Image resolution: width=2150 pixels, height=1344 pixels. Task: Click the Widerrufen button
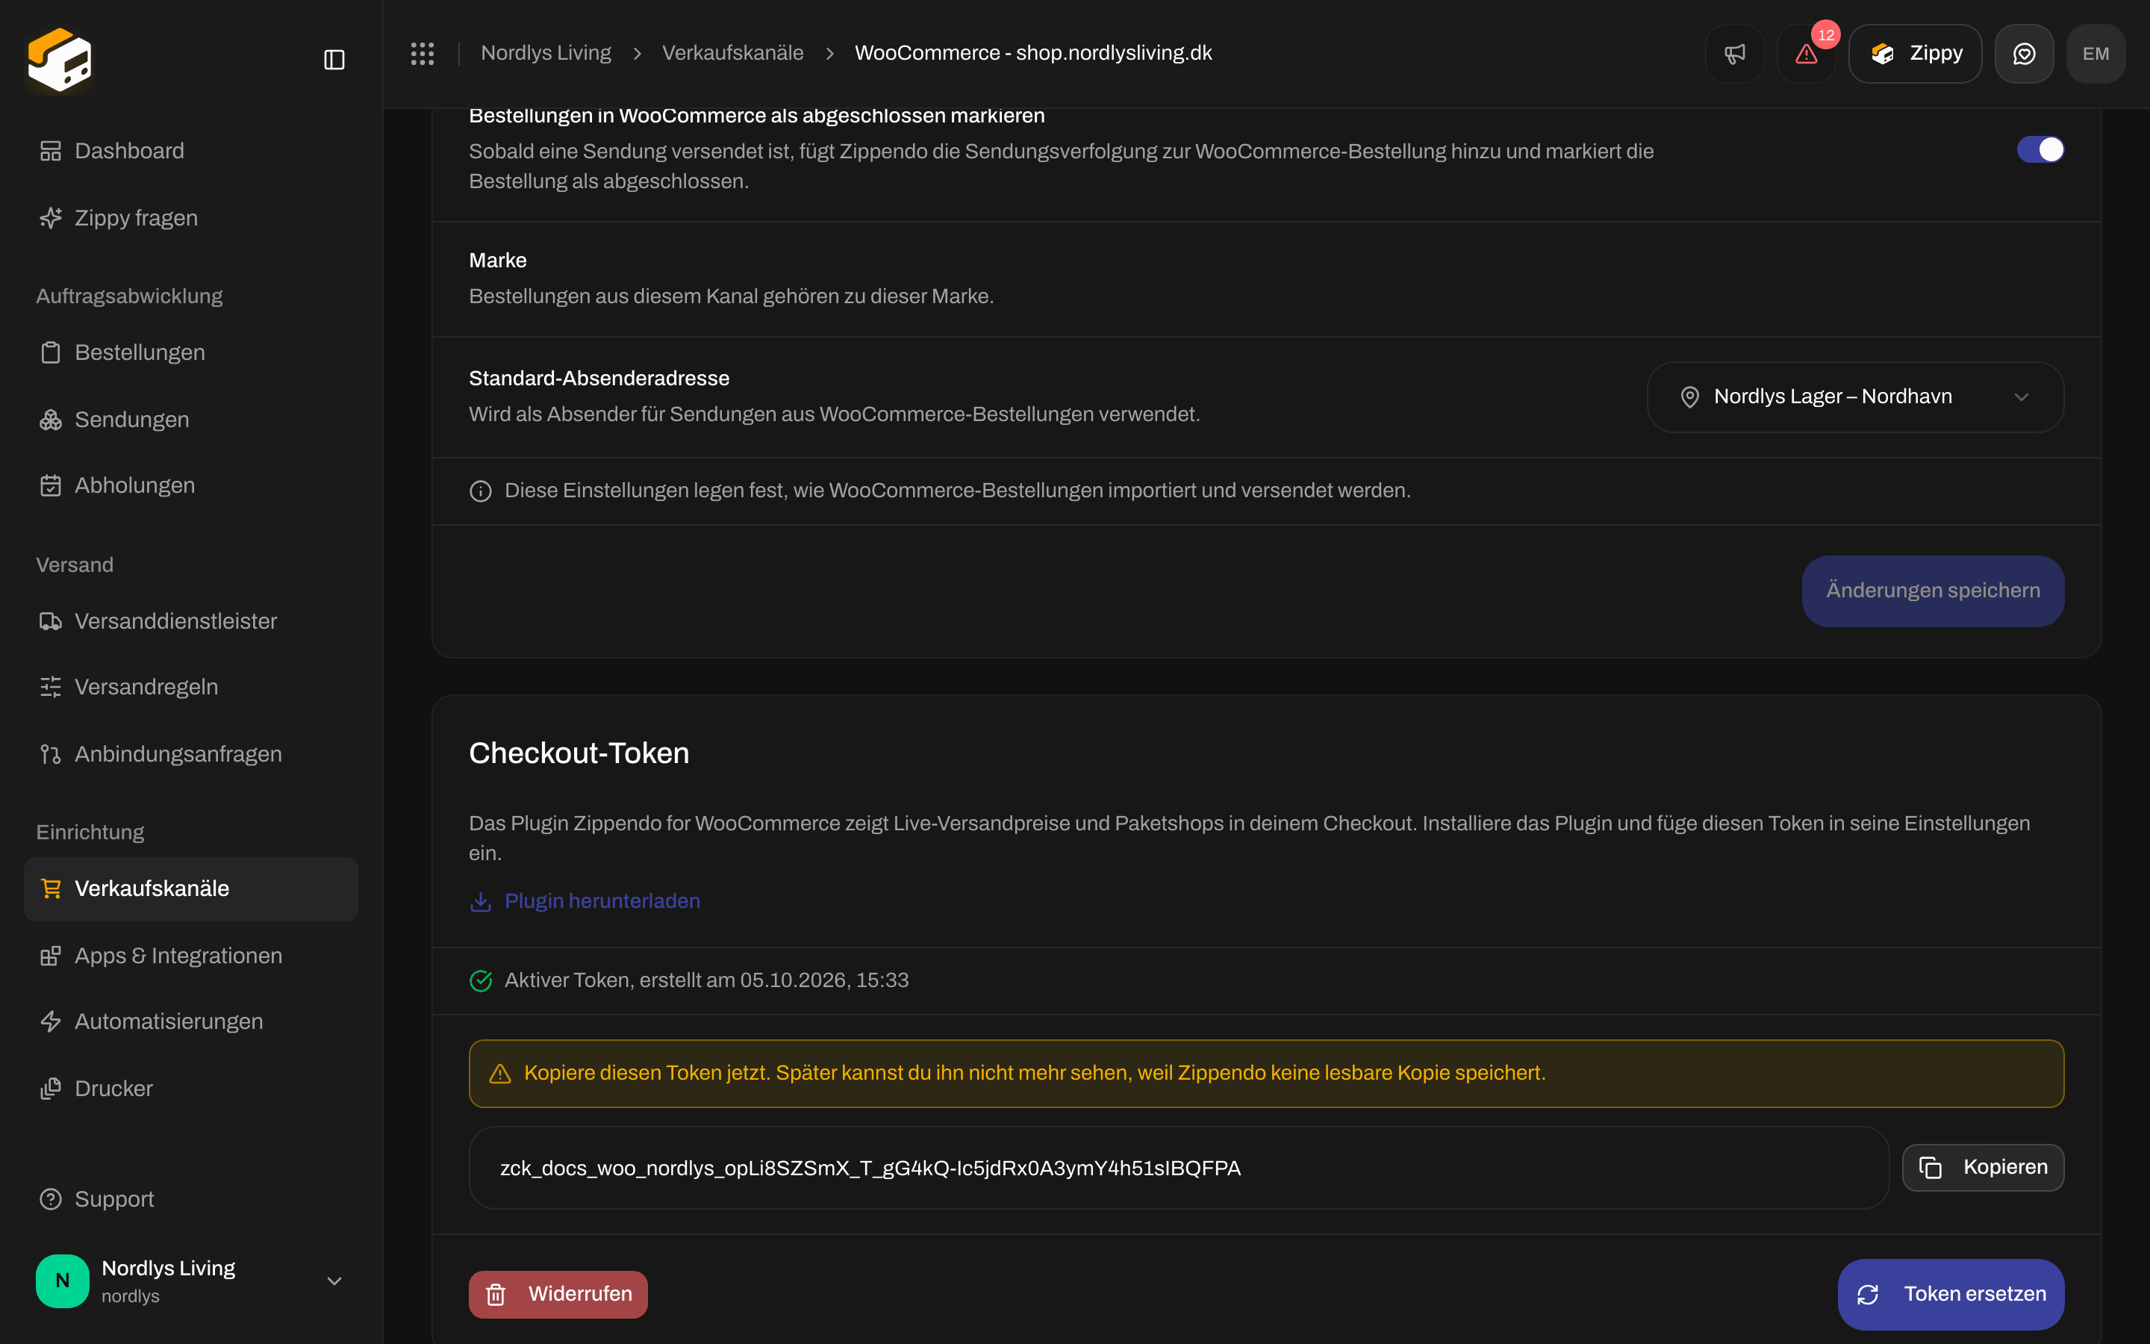[558, 1293]
